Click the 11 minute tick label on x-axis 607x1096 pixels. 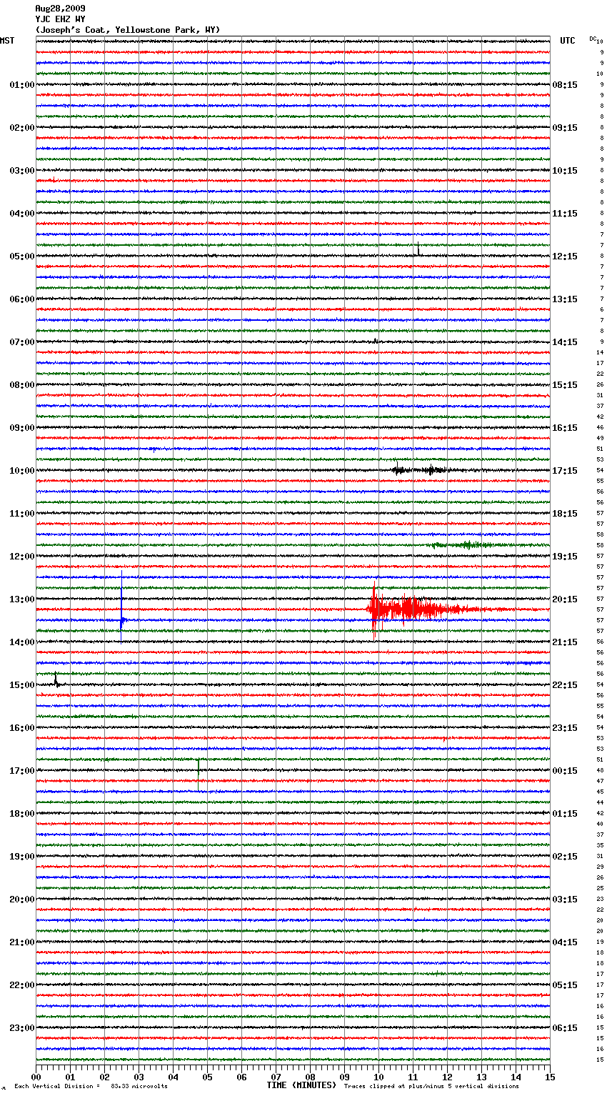pyautogui.click(x=413, y=1077)
